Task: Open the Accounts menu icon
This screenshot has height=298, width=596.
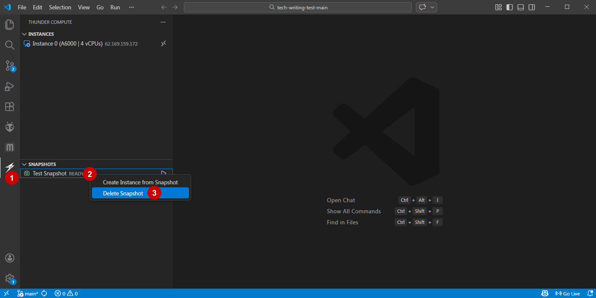Action: [9, 258]
